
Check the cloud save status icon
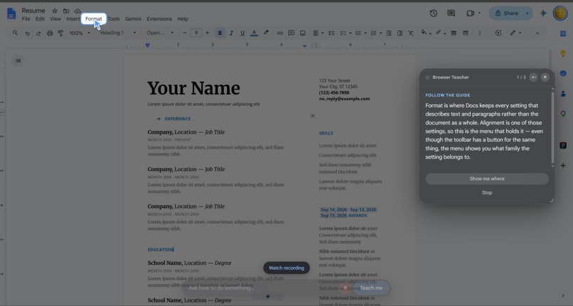(77, 11)
